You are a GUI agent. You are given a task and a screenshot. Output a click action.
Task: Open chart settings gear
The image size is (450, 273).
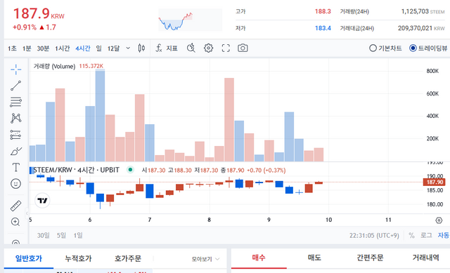click(x=208, y=48)
